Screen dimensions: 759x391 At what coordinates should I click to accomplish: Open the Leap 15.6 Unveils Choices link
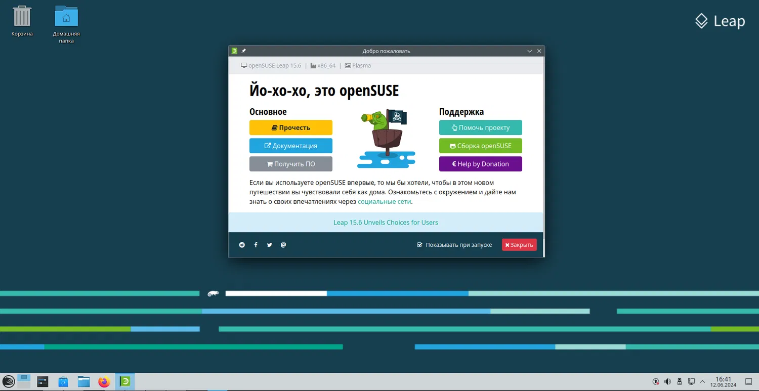[386, 223]
